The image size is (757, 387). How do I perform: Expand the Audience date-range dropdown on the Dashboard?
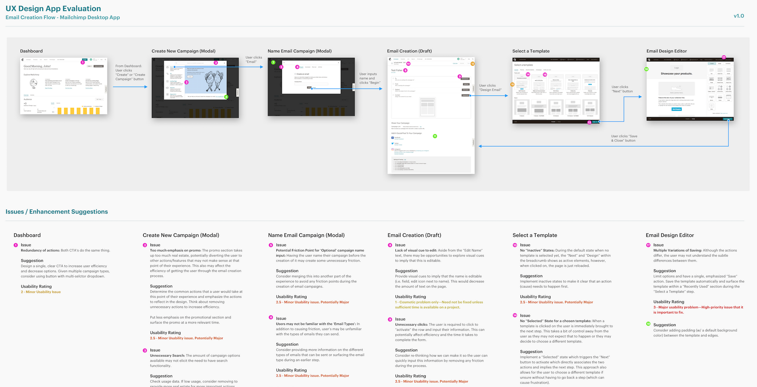click(99, 99)
